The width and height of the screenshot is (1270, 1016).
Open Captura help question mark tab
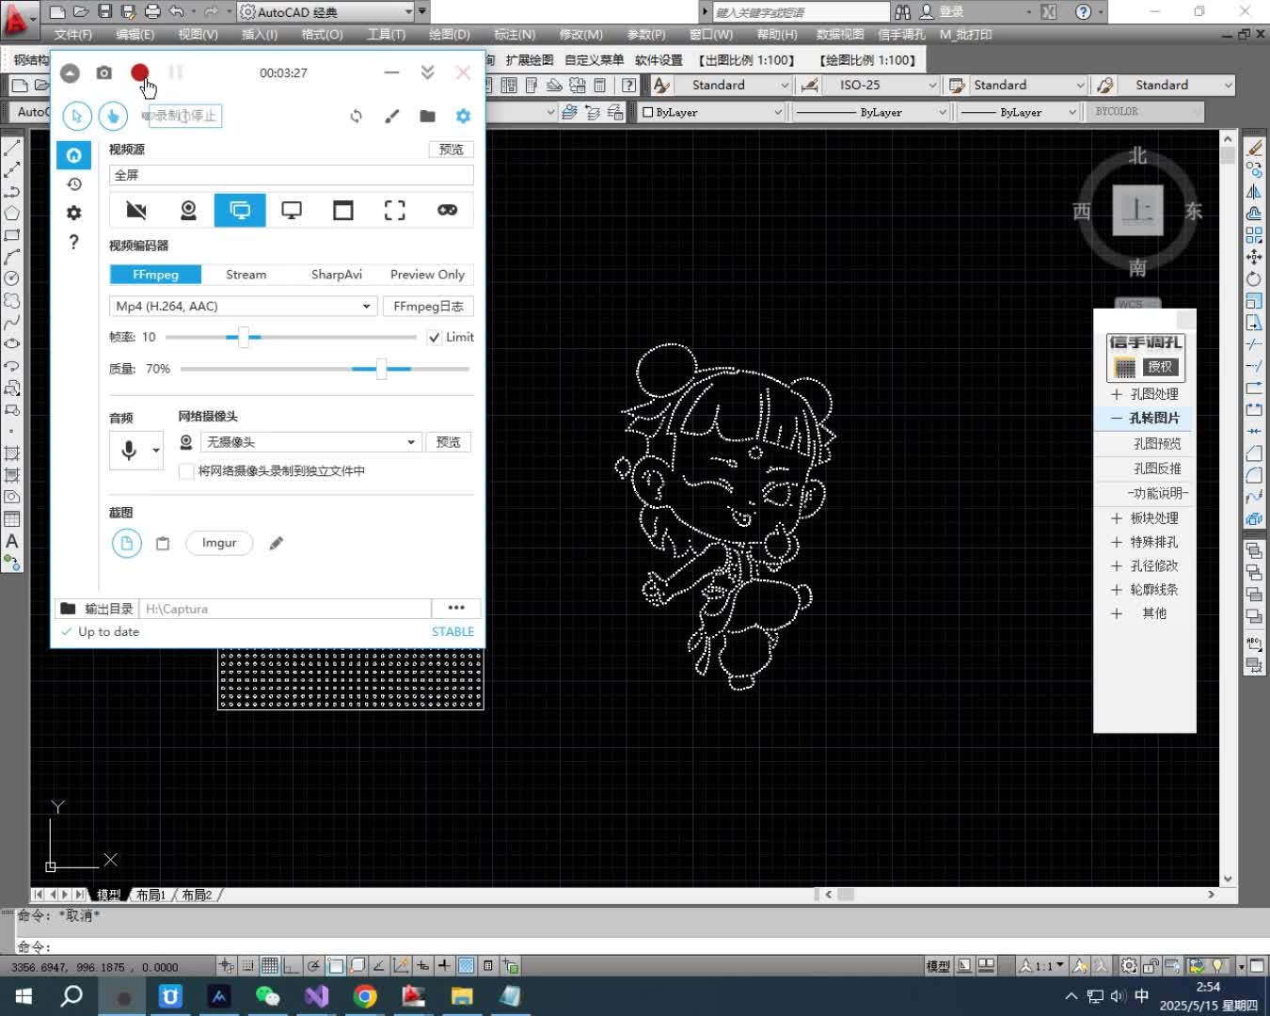tap(74, 242)
